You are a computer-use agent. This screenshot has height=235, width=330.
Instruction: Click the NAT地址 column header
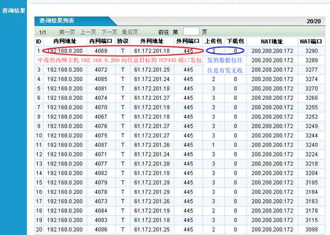(272, 42)
